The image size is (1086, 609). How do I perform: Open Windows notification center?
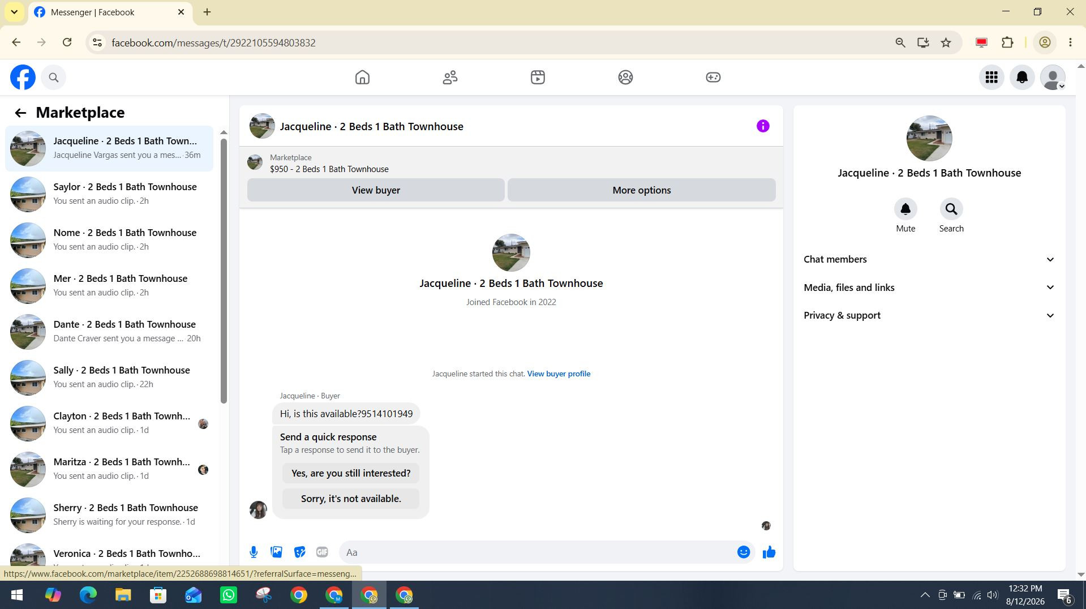(x=1064, y=595)
